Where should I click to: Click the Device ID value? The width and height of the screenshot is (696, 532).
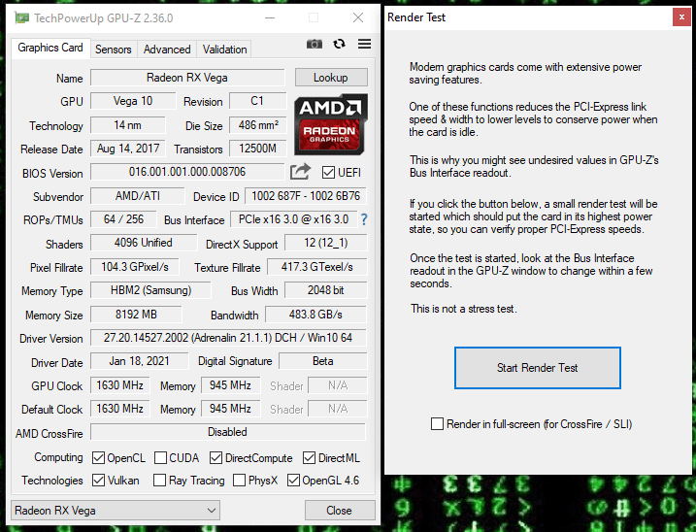click(306, 196)
